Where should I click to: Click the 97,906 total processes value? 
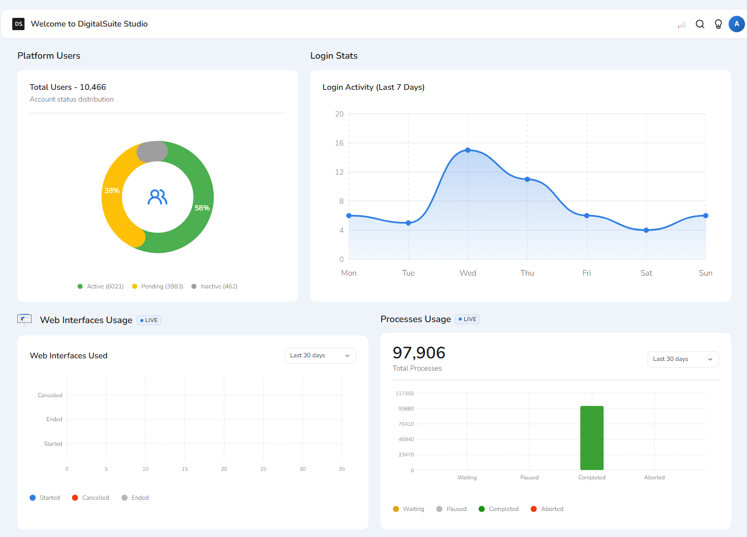419,353
